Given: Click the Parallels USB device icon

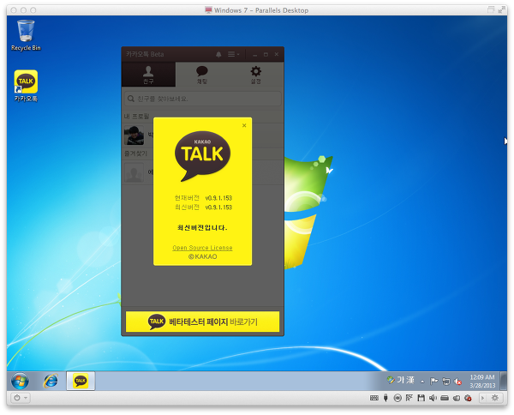Looking at the screenshot, I should (385, 398).
